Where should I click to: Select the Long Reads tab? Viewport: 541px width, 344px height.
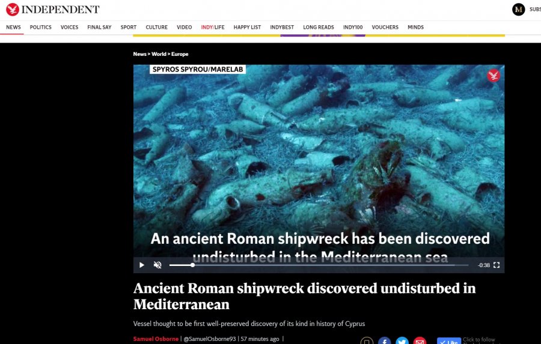(x=319, y=27)
